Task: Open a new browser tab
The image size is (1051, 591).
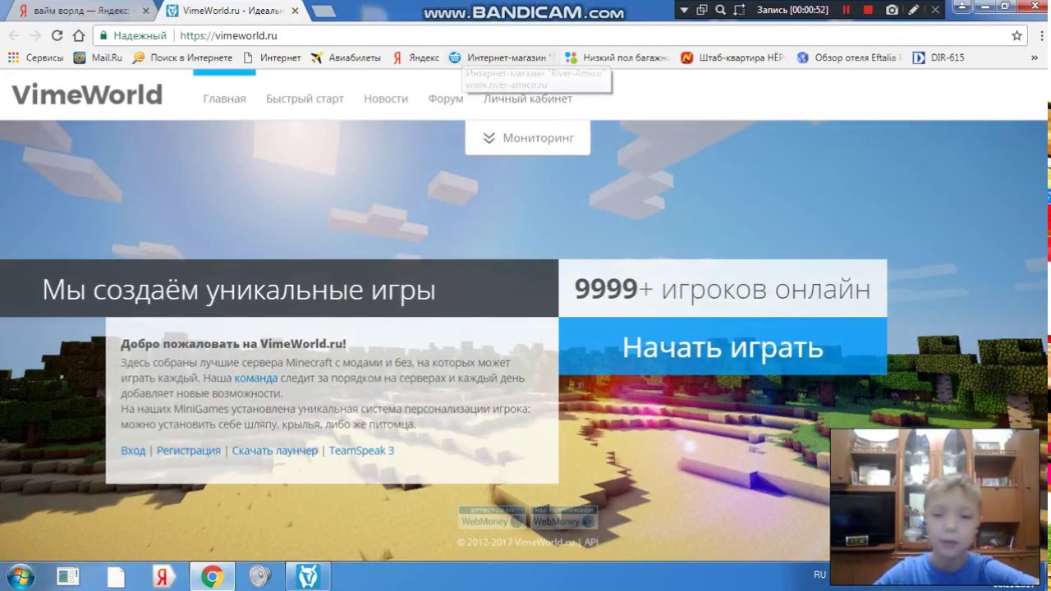Action: (324, 11)
